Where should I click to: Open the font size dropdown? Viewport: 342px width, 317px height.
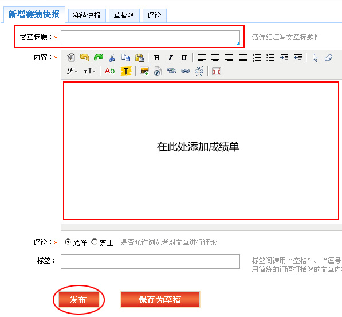click(x=89, y=71)
